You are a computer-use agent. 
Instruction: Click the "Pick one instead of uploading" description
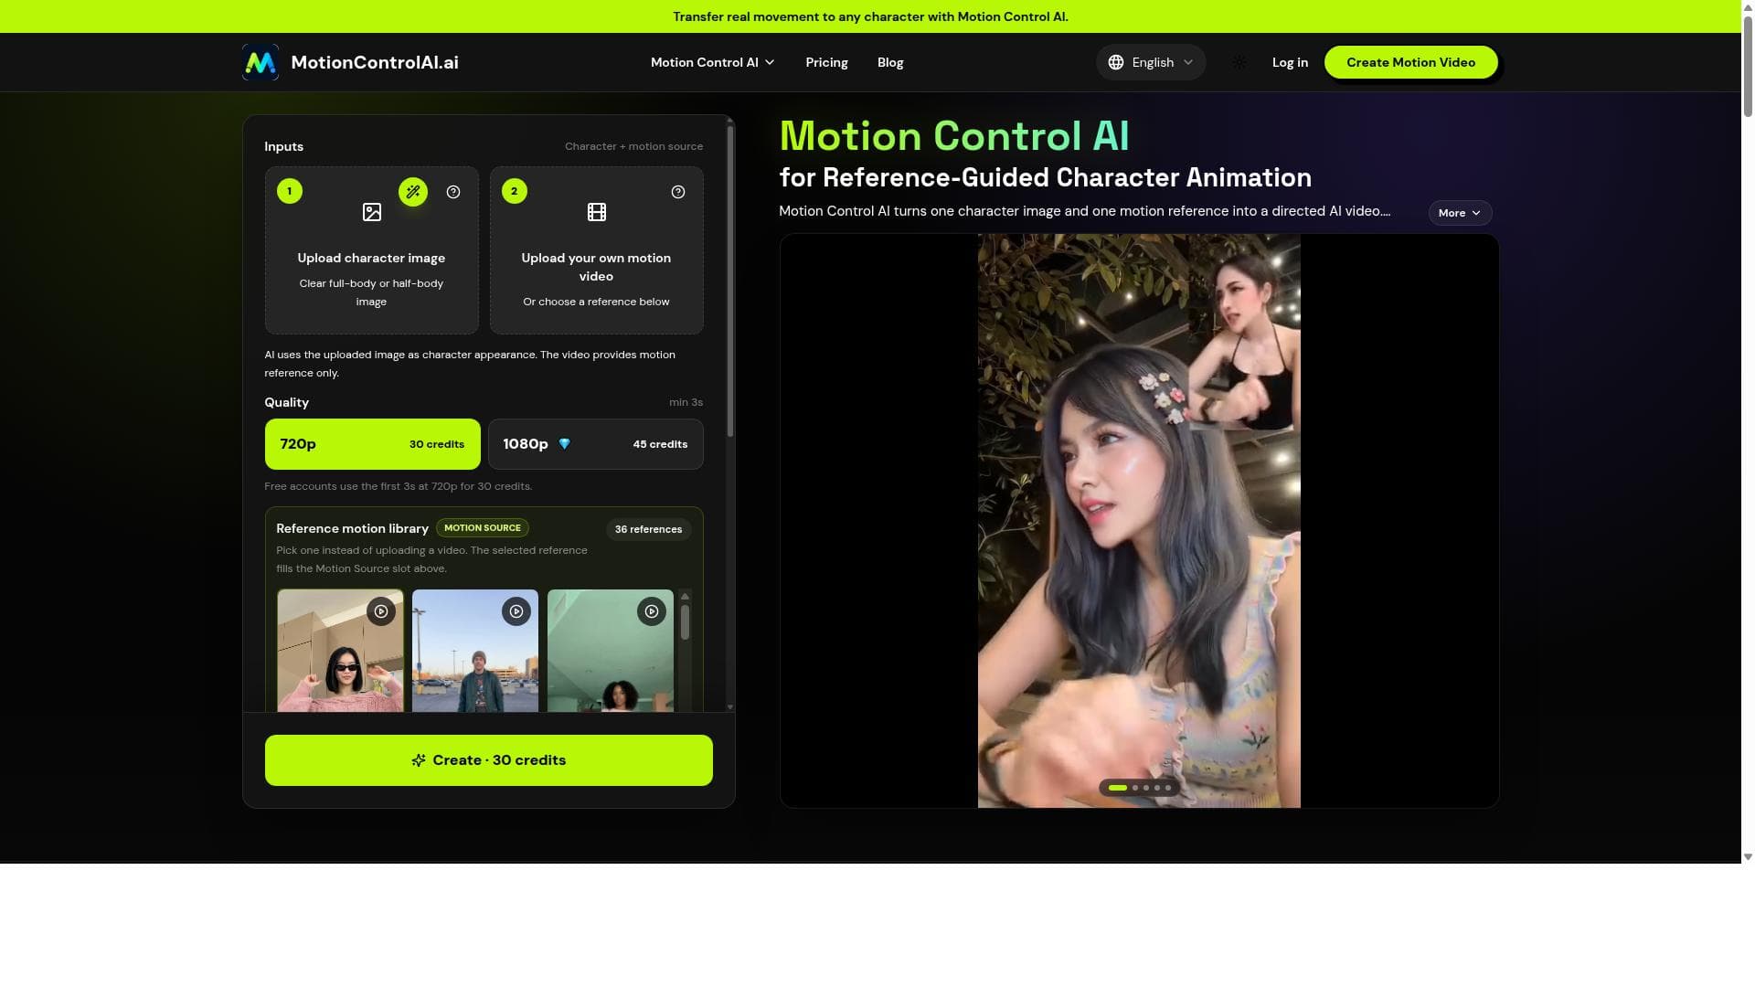tap(431, 559)
